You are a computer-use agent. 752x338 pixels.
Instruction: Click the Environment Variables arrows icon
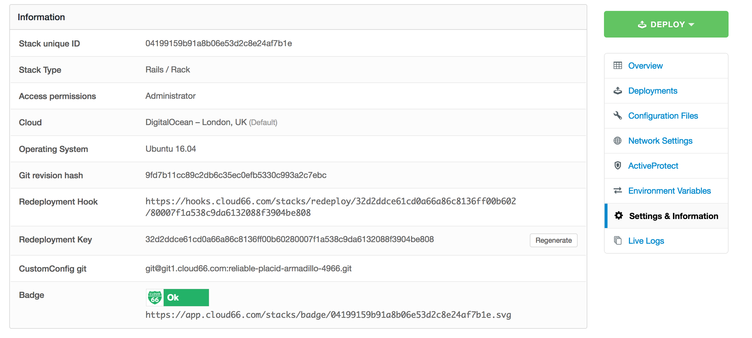pyautogui.click(x=617, y=190)
